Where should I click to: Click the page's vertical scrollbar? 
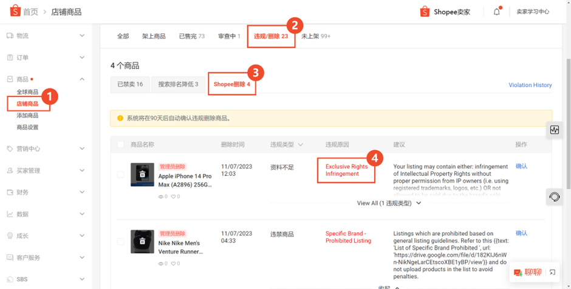point(568,124)
